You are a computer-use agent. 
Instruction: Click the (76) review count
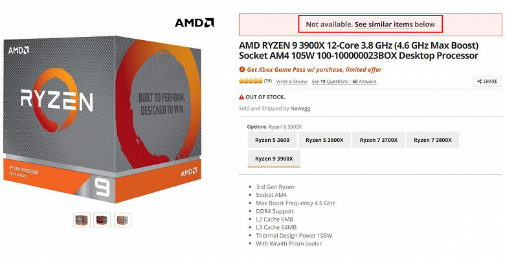click(268, 82)
